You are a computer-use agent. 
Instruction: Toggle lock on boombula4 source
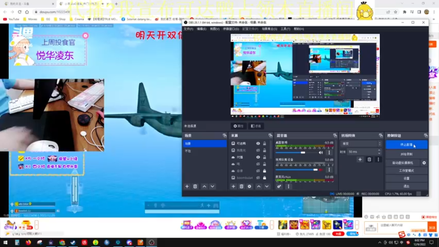pos(264,178)
